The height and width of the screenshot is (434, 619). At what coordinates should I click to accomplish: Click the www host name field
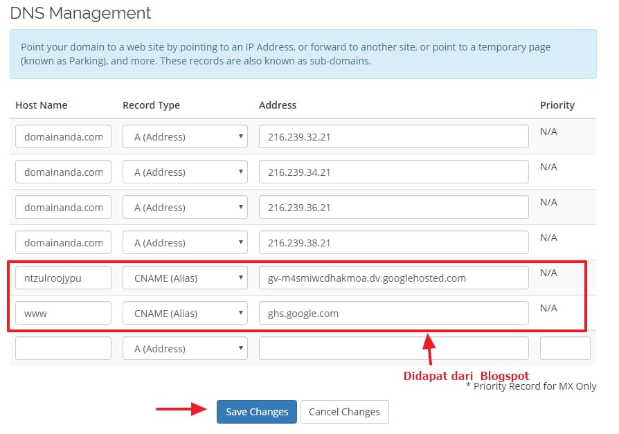63,314
